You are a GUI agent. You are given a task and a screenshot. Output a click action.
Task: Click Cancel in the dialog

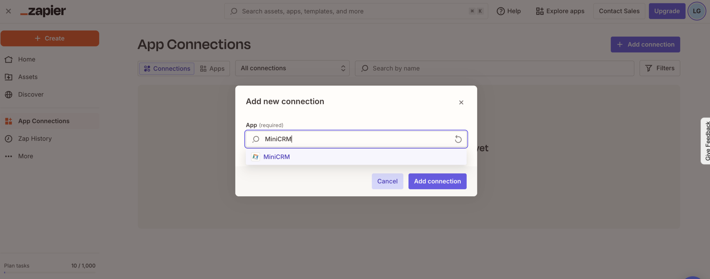tap(387, 181)
